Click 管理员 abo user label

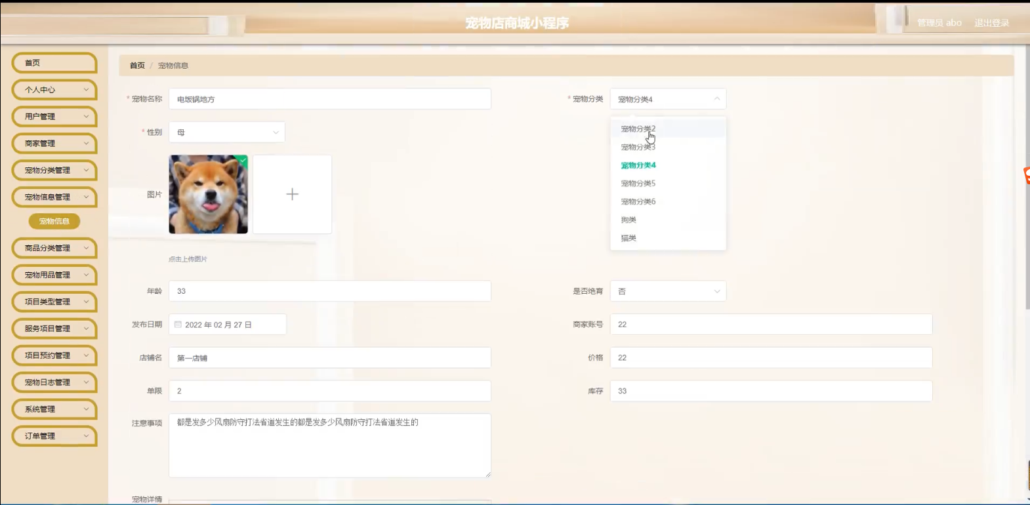coord(939,23)
